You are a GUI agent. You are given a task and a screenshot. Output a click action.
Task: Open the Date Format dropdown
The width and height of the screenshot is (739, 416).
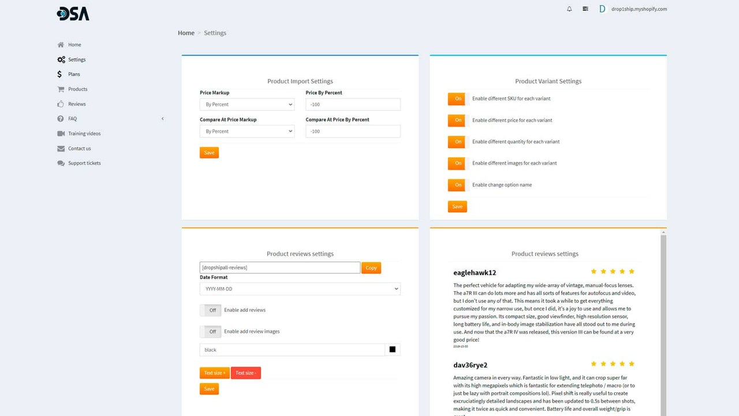[300, 289]
